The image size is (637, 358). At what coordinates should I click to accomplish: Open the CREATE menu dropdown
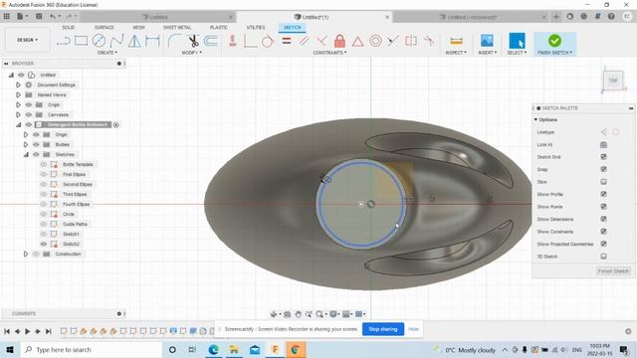pyautogui.click(x=107, y=53)
